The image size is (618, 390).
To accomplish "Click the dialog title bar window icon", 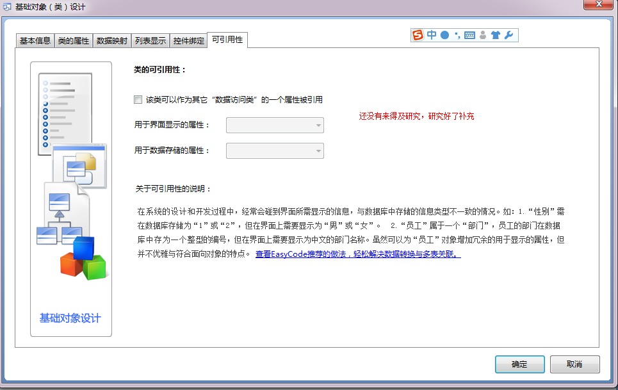I will [6, 6].
